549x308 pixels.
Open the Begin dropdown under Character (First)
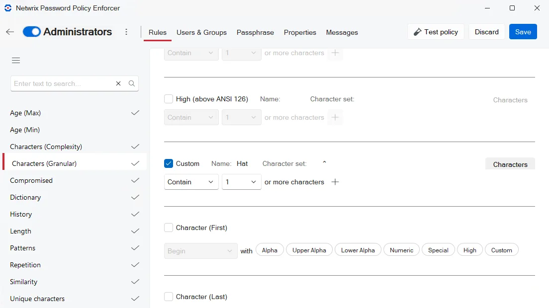point(200,251)
